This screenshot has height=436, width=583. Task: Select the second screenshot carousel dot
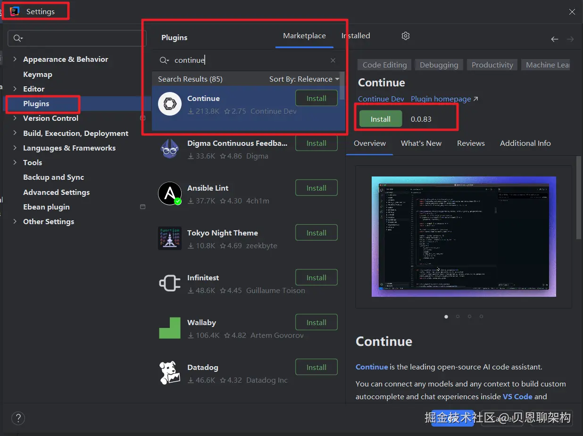(458, 317)
